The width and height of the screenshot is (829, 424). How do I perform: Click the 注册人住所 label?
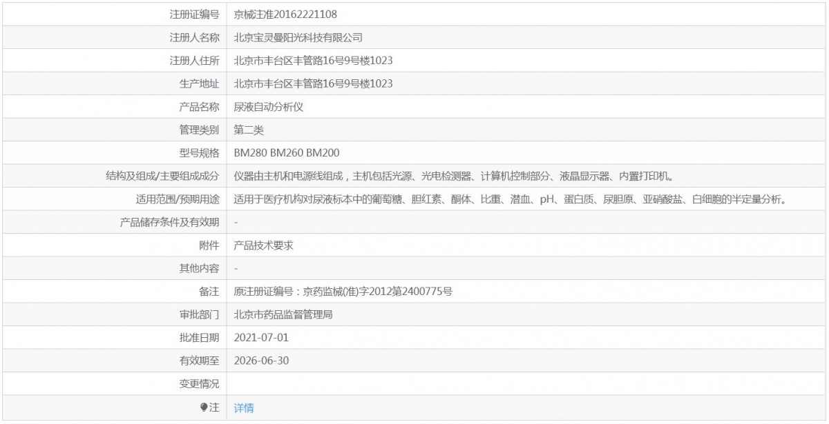[195, 61]
